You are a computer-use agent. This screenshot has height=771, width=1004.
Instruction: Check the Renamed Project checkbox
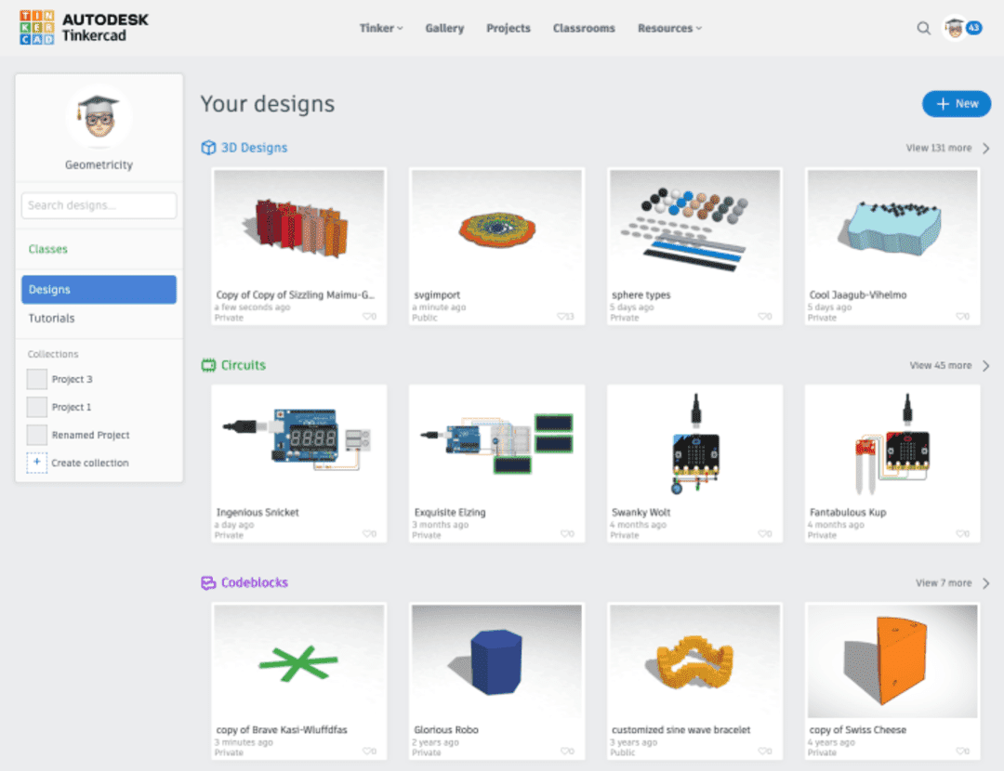[37, 435]
